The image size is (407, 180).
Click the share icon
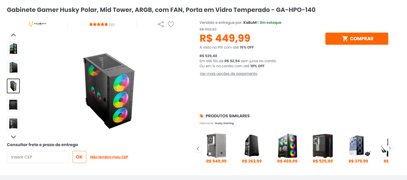pyautogui.click(x=161, y=24)
